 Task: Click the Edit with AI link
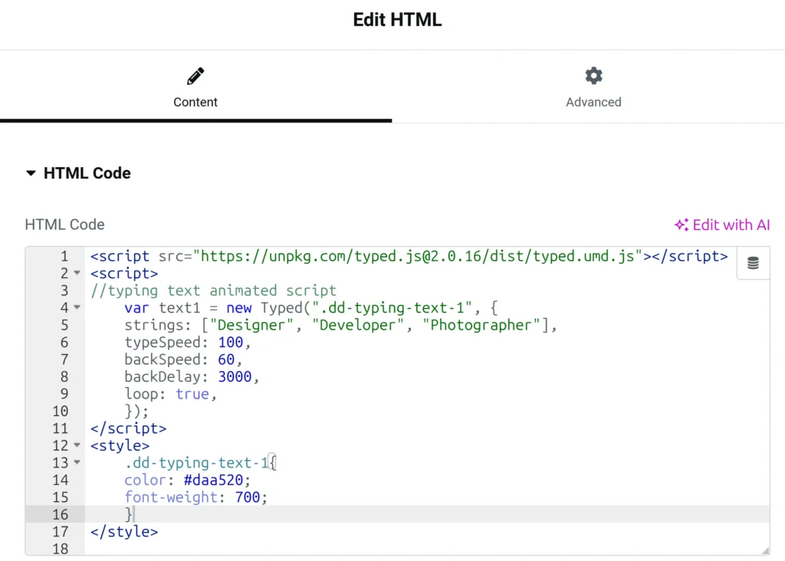731,225
